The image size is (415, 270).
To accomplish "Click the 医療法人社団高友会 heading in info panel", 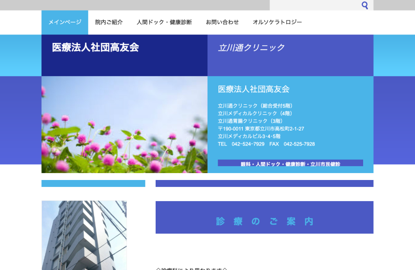I will click(254, 89).
